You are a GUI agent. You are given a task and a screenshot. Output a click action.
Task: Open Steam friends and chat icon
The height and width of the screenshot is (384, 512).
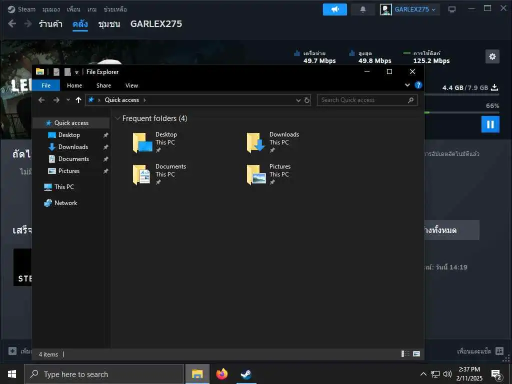(499, 351)
